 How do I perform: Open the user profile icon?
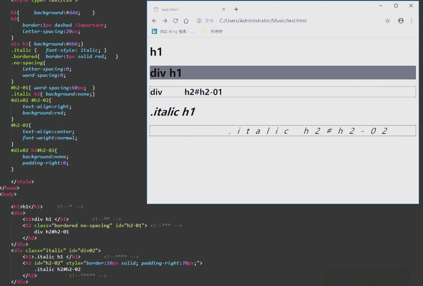click(x=401, y=21)
